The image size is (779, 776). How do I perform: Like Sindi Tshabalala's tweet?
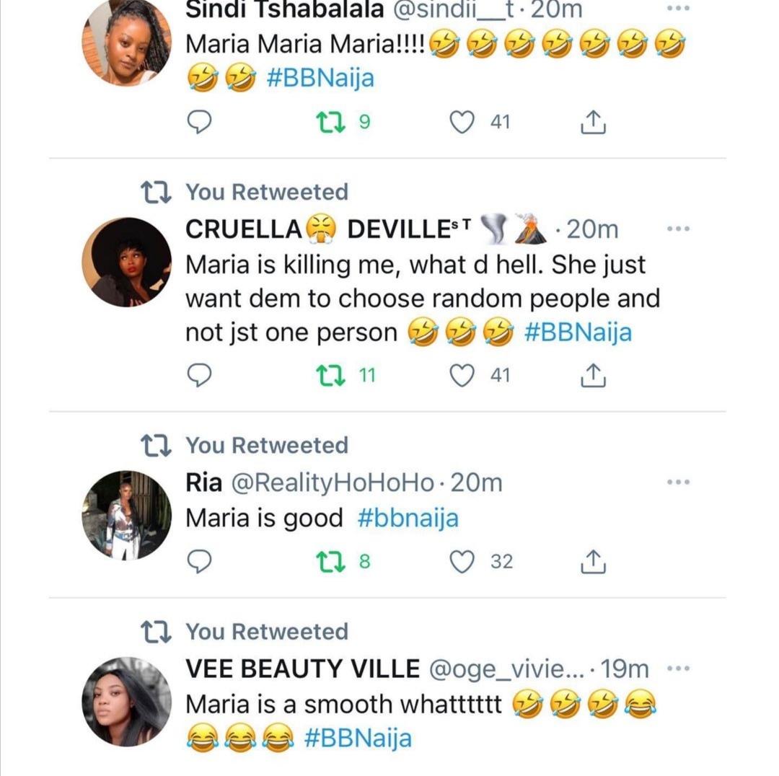[462, 123]
